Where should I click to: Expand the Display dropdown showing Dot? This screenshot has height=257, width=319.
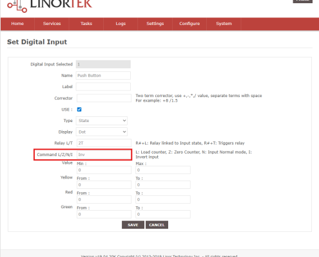[102, 132]
